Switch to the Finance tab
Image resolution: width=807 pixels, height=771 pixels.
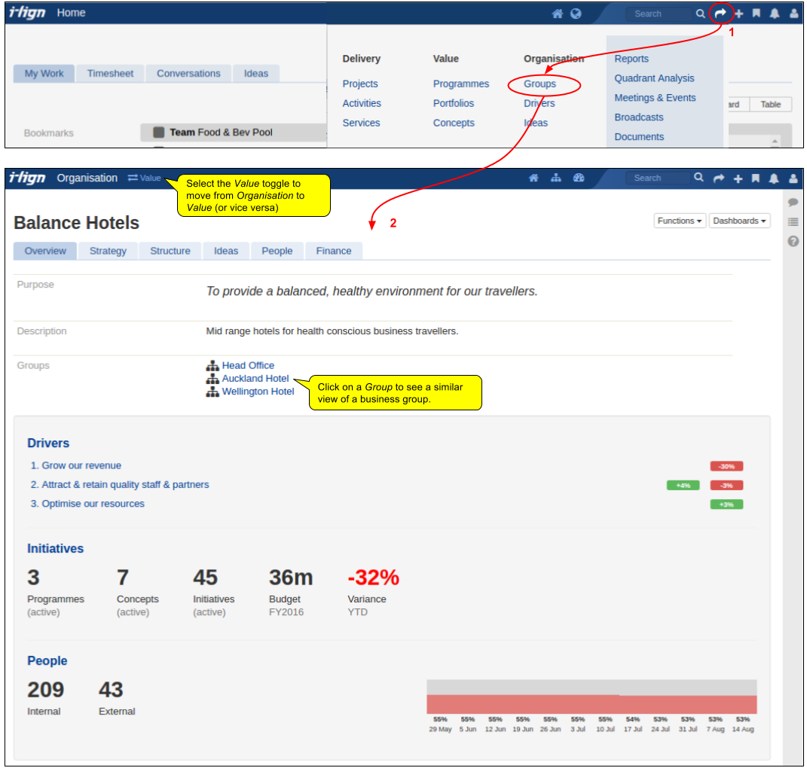click(334, 251)
